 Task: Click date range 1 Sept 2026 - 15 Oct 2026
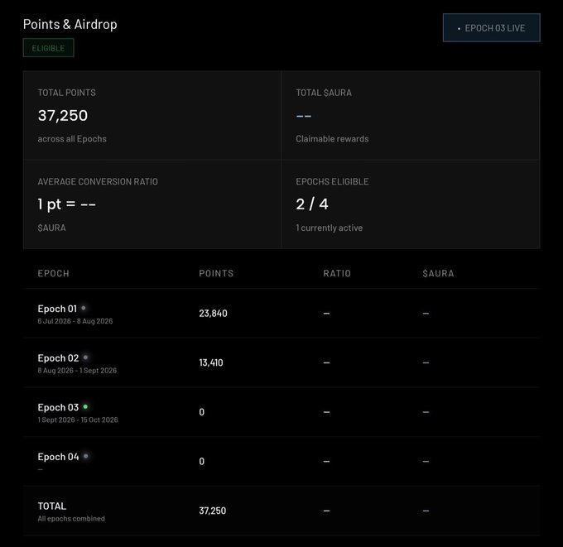click(x=78, y=420)
